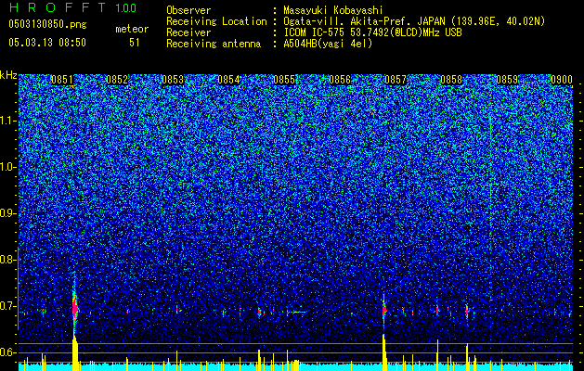Select the filename 0503130850.png
The height and width of the screenshot is (371, 584).
[x=47, y=24]
